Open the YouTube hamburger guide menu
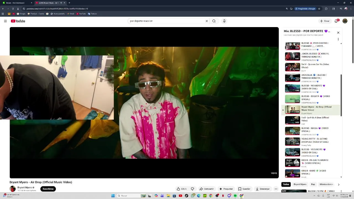The width and height of the screenshot is (354, 199). click(5, 21)
